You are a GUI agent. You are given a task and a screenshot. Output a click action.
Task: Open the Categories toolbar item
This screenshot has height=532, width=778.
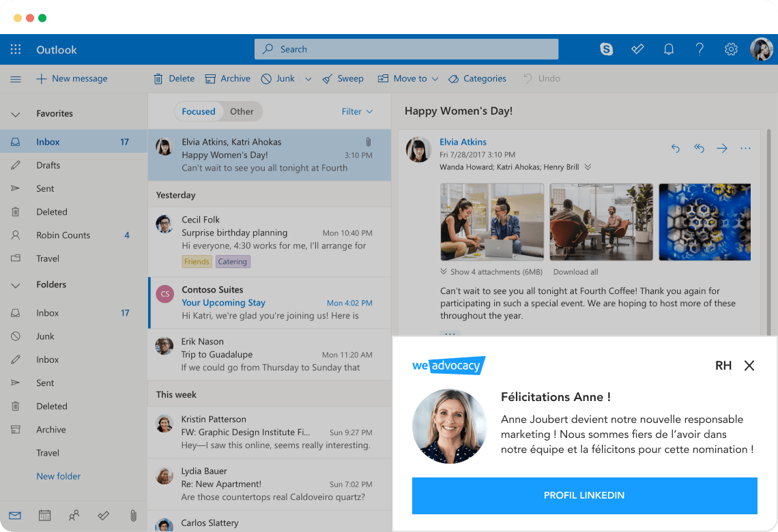478,78
